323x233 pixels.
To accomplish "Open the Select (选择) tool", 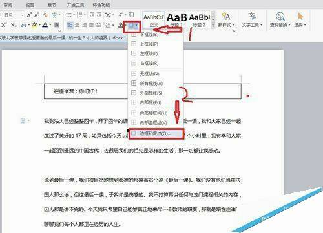I will pos(300,20).
